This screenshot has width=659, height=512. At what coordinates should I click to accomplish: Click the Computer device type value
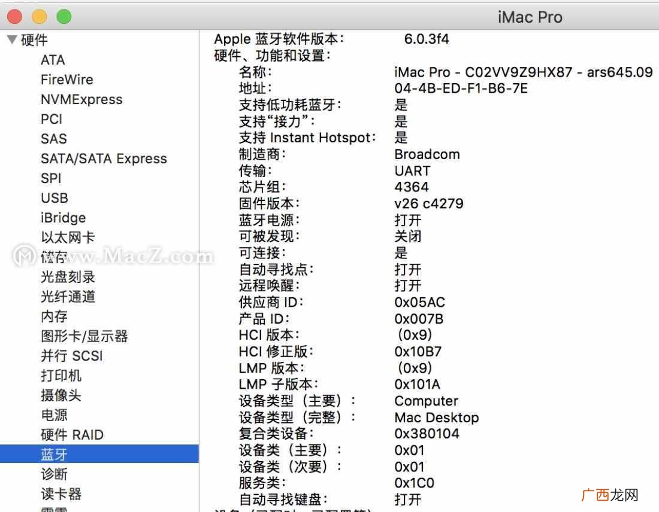click(x=426, y=401)
